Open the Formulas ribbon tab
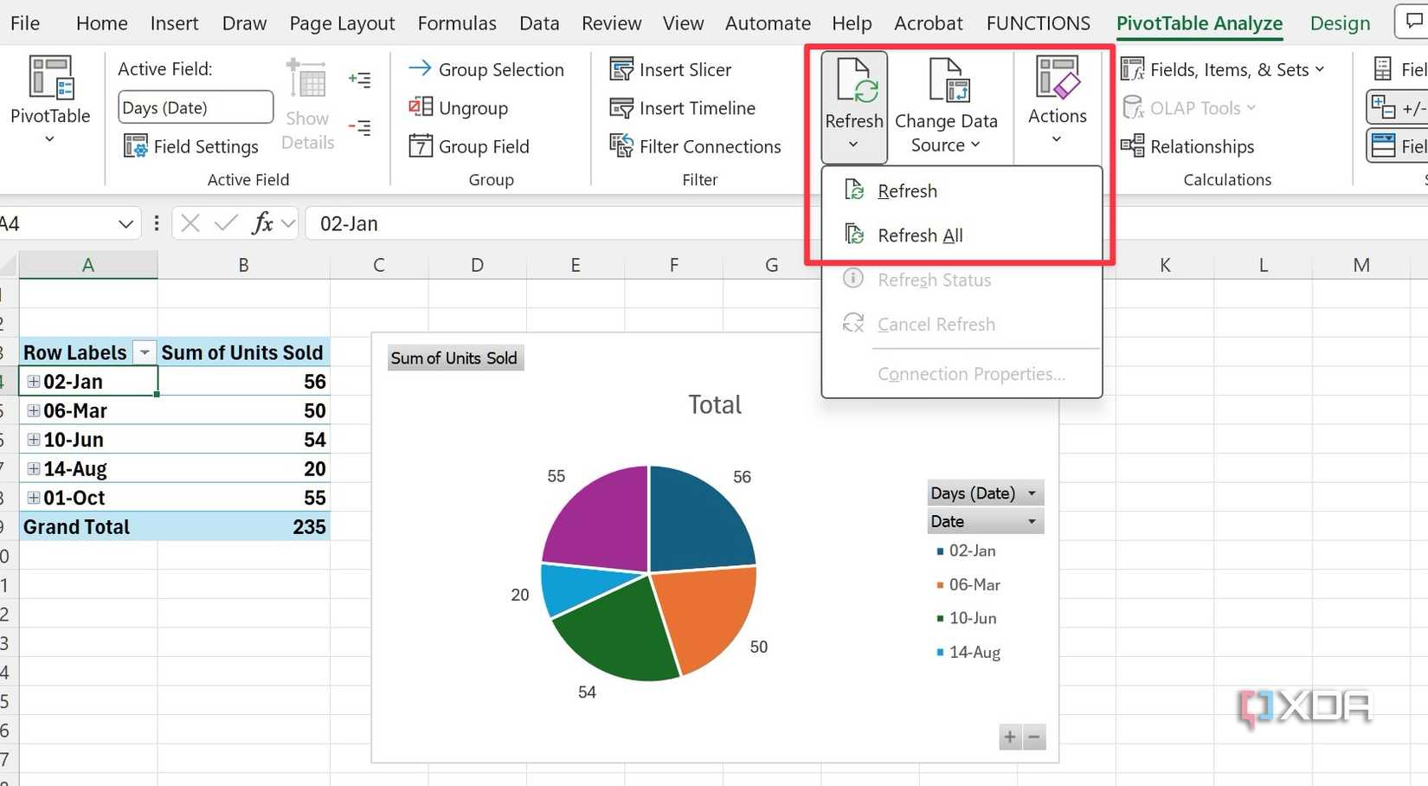This screenshot has height=786, width=1428. (457, 23)
